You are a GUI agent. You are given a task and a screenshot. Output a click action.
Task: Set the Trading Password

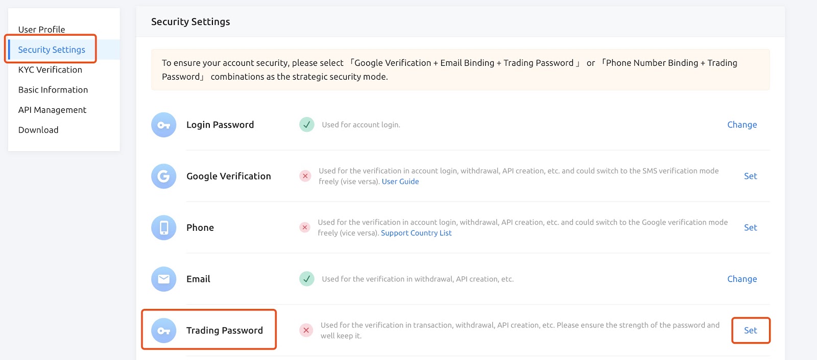click(750, 330)
